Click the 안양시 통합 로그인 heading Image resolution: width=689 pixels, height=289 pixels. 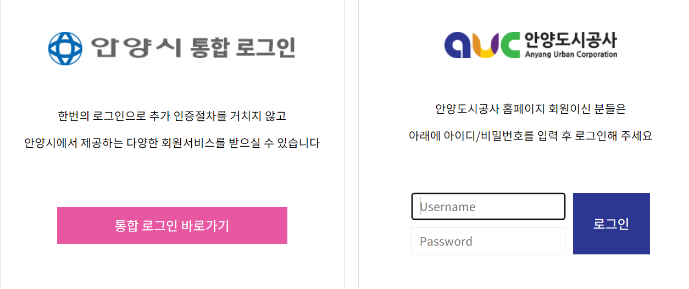pos(193,47)
